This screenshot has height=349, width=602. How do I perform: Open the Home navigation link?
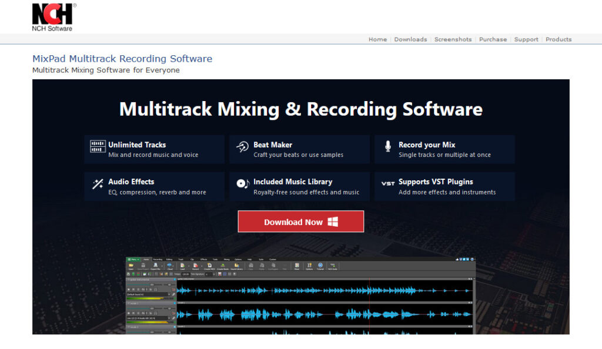pyautogui.click(x=378, y=39)
